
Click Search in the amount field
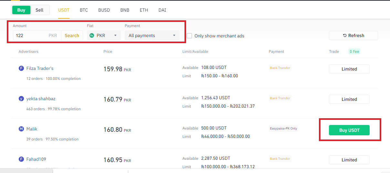[72, 35]
